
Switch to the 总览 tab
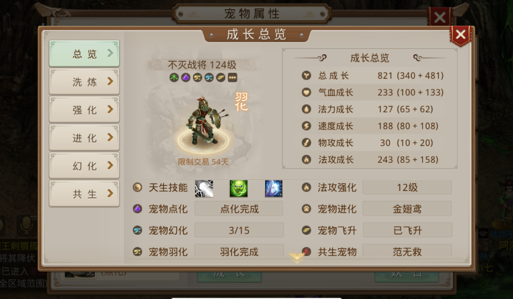click(x=84, y=53)
